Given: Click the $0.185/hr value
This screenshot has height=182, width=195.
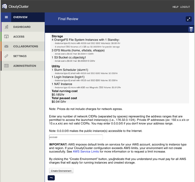Looking at the screenshot, I should (x=58, y=95).
